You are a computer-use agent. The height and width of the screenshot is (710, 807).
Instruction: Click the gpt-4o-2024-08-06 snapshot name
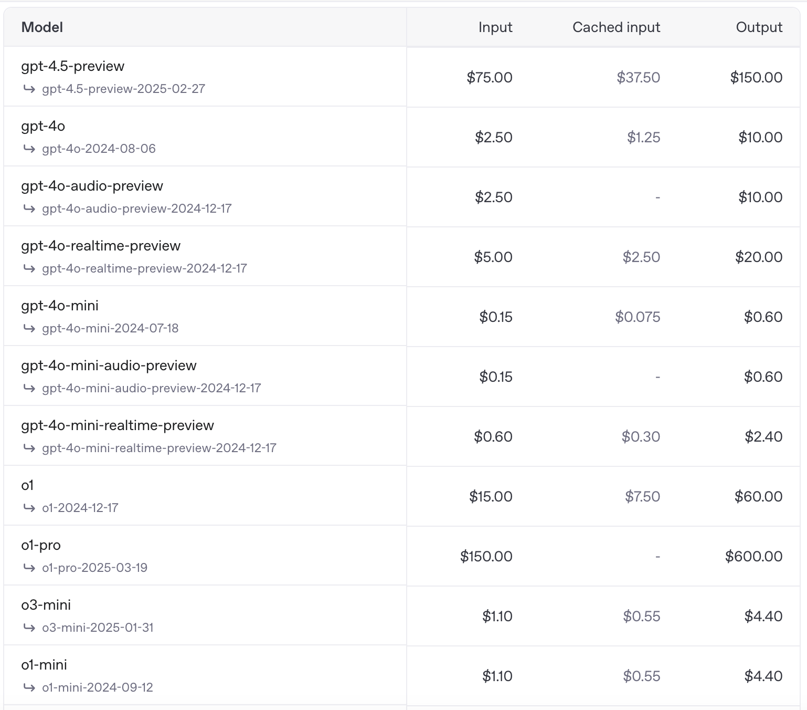(x=99, y=149)
